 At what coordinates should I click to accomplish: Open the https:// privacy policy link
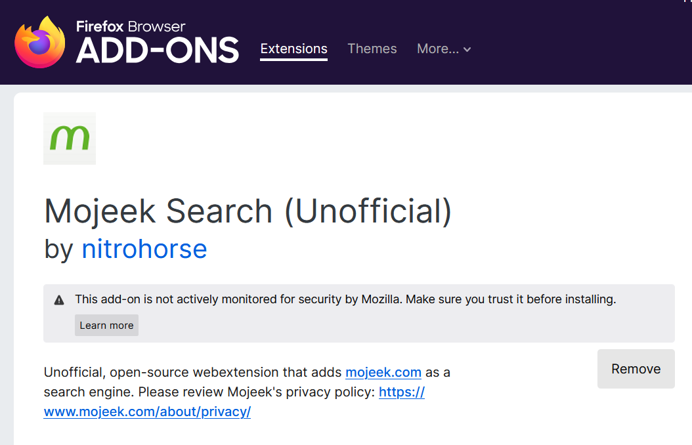click(x=402, y=392)
